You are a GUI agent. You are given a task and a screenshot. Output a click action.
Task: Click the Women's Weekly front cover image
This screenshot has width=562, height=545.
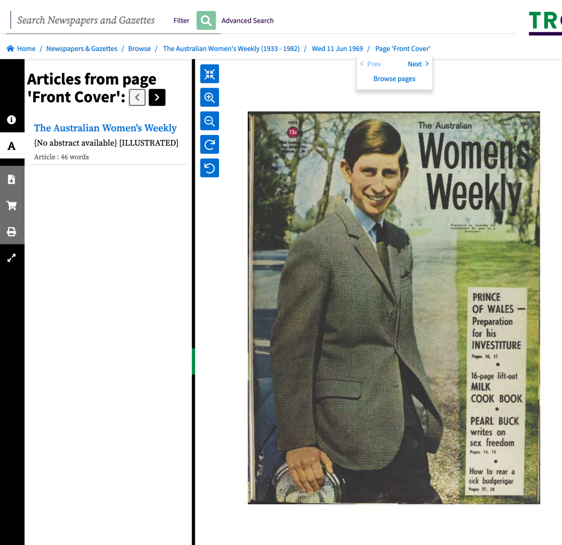pyautogui.click(x=394, y=308)
